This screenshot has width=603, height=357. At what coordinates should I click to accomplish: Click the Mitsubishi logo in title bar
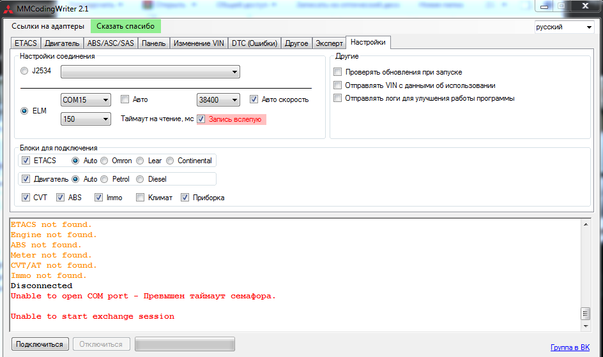(8, 8)
